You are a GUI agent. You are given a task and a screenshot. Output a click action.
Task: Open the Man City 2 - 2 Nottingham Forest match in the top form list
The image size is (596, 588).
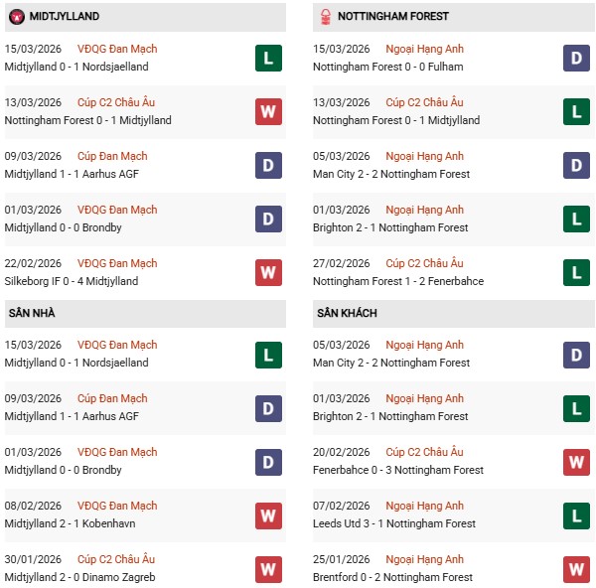click(x=391, y=174)
